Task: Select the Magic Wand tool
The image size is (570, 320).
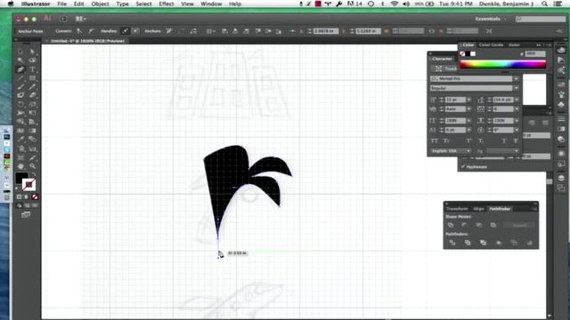Action: pos(20,60)
